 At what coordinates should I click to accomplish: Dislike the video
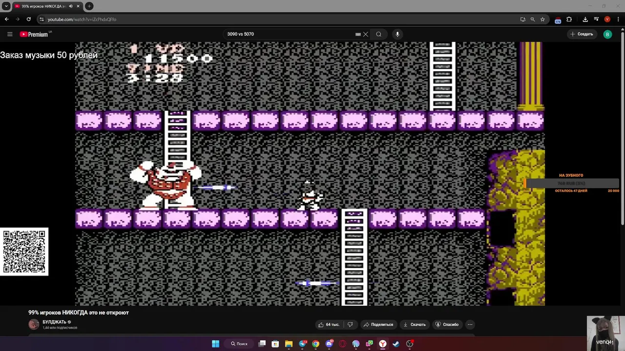point(350,325)
